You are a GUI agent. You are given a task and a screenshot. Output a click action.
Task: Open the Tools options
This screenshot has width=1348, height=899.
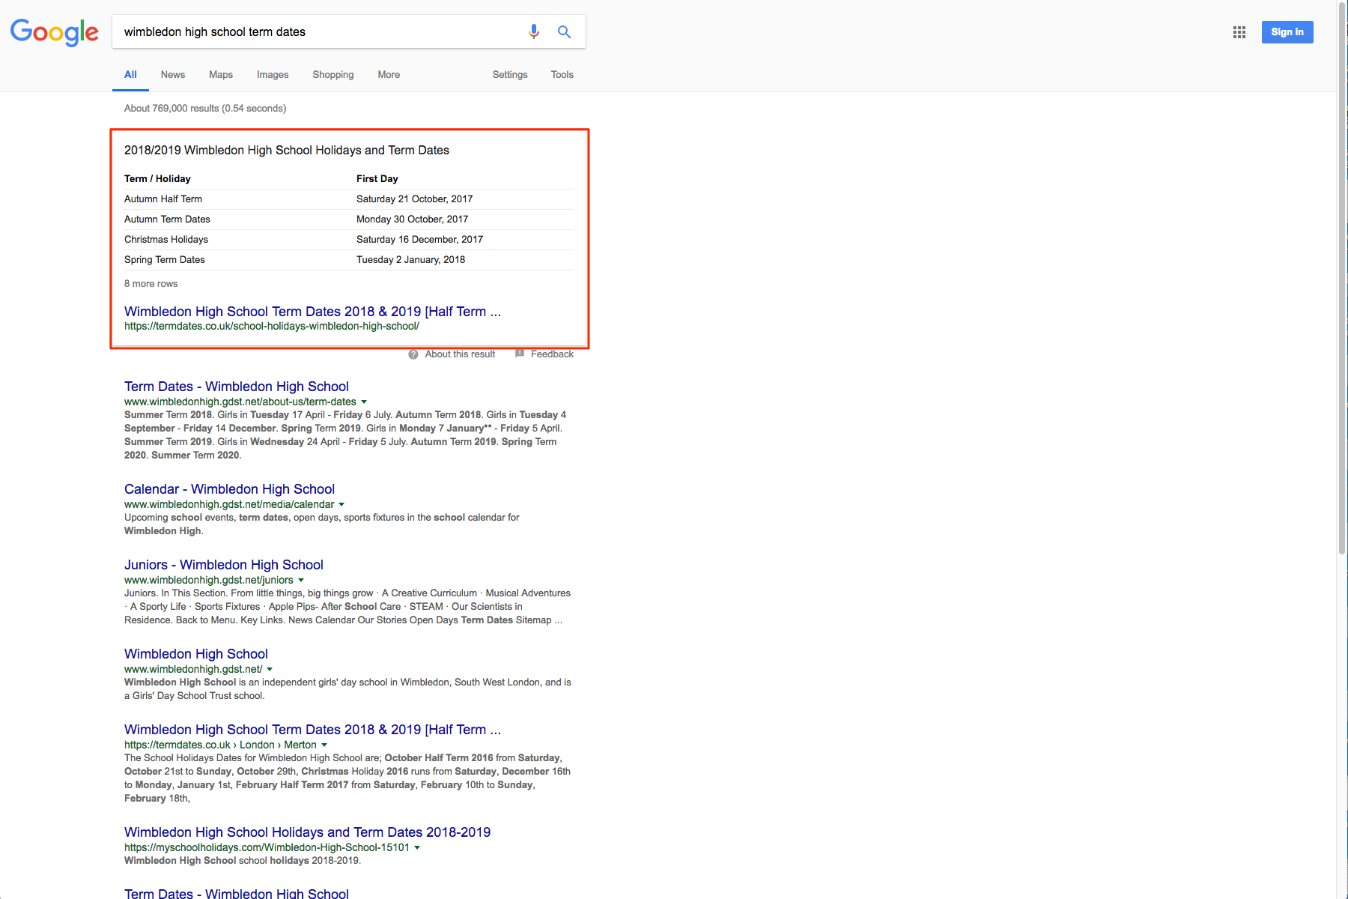562,75
